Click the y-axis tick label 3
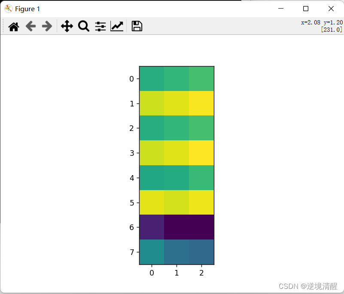 (x=132, y=153)
